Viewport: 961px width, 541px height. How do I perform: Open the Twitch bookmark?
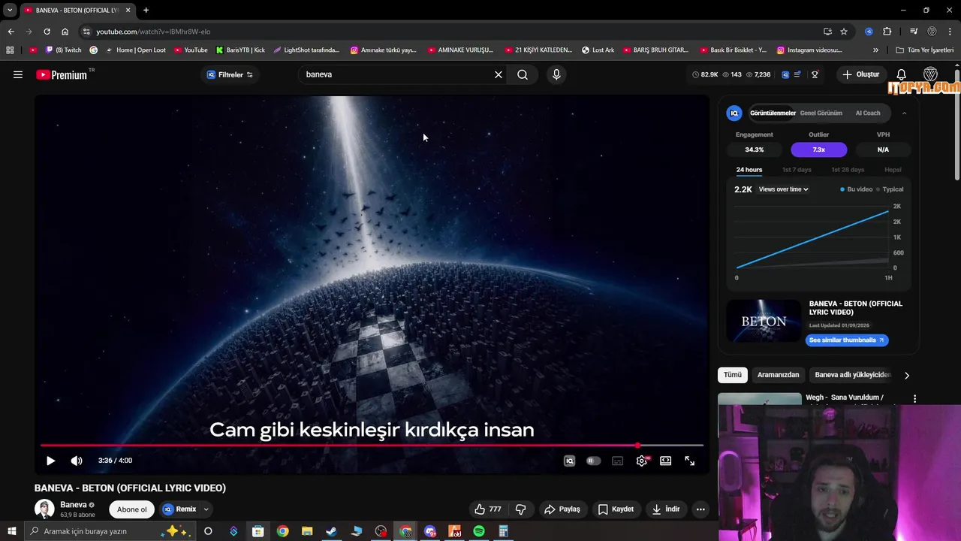[64, 50]
